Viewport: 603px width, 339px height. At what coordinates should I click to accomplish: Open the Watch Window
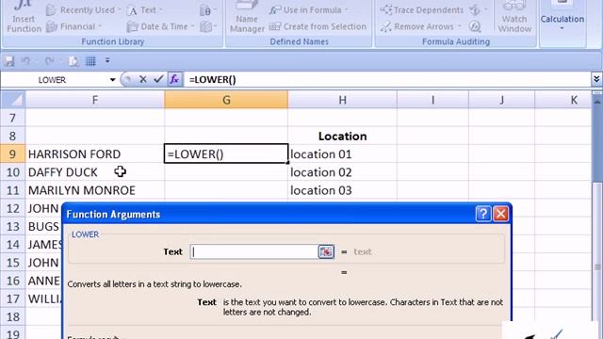pyautogui.click(x=514, y=17)
